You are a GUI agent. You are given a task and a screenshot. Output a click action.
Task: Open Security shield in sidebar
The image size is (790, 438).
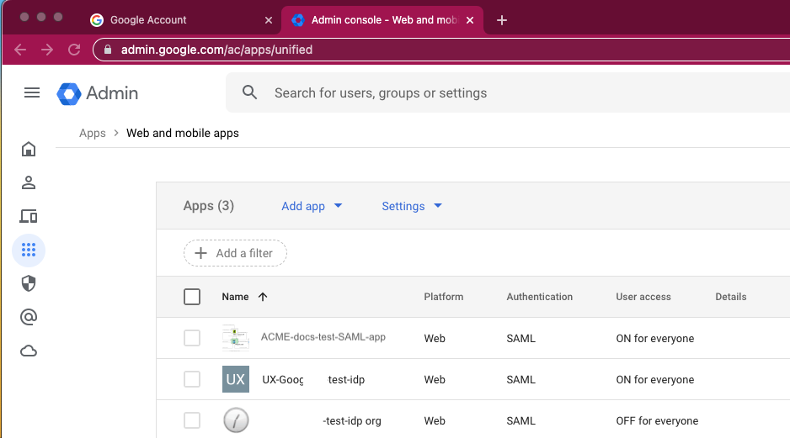point(29,283)
